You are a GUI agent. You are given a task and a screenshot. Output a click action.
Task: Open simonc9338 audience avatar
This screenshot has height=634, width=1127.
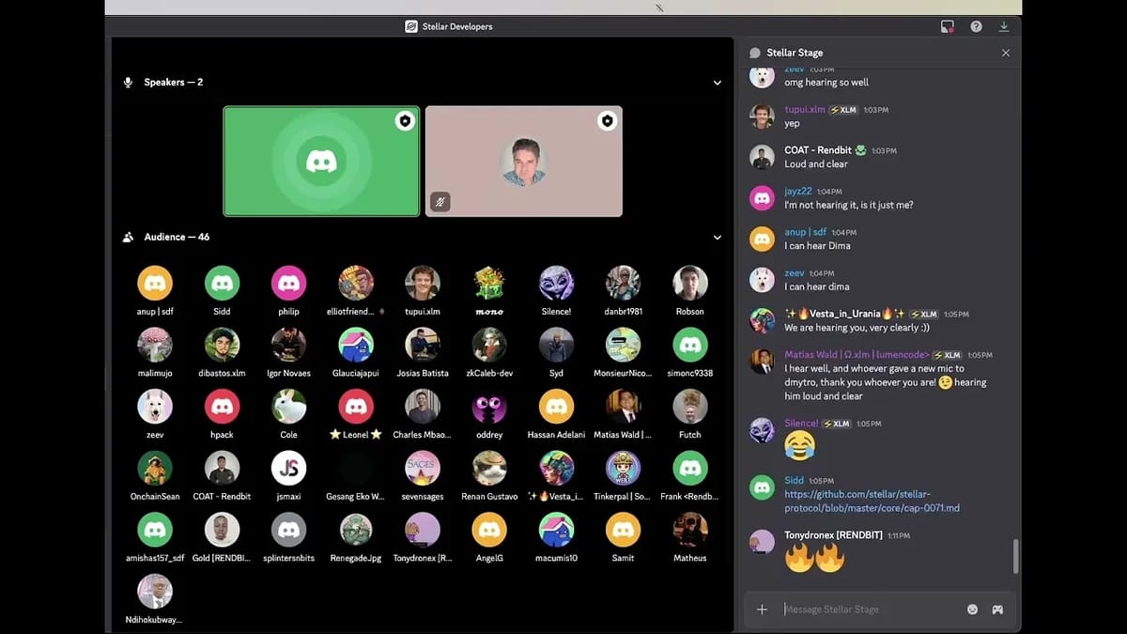[690, 345]
